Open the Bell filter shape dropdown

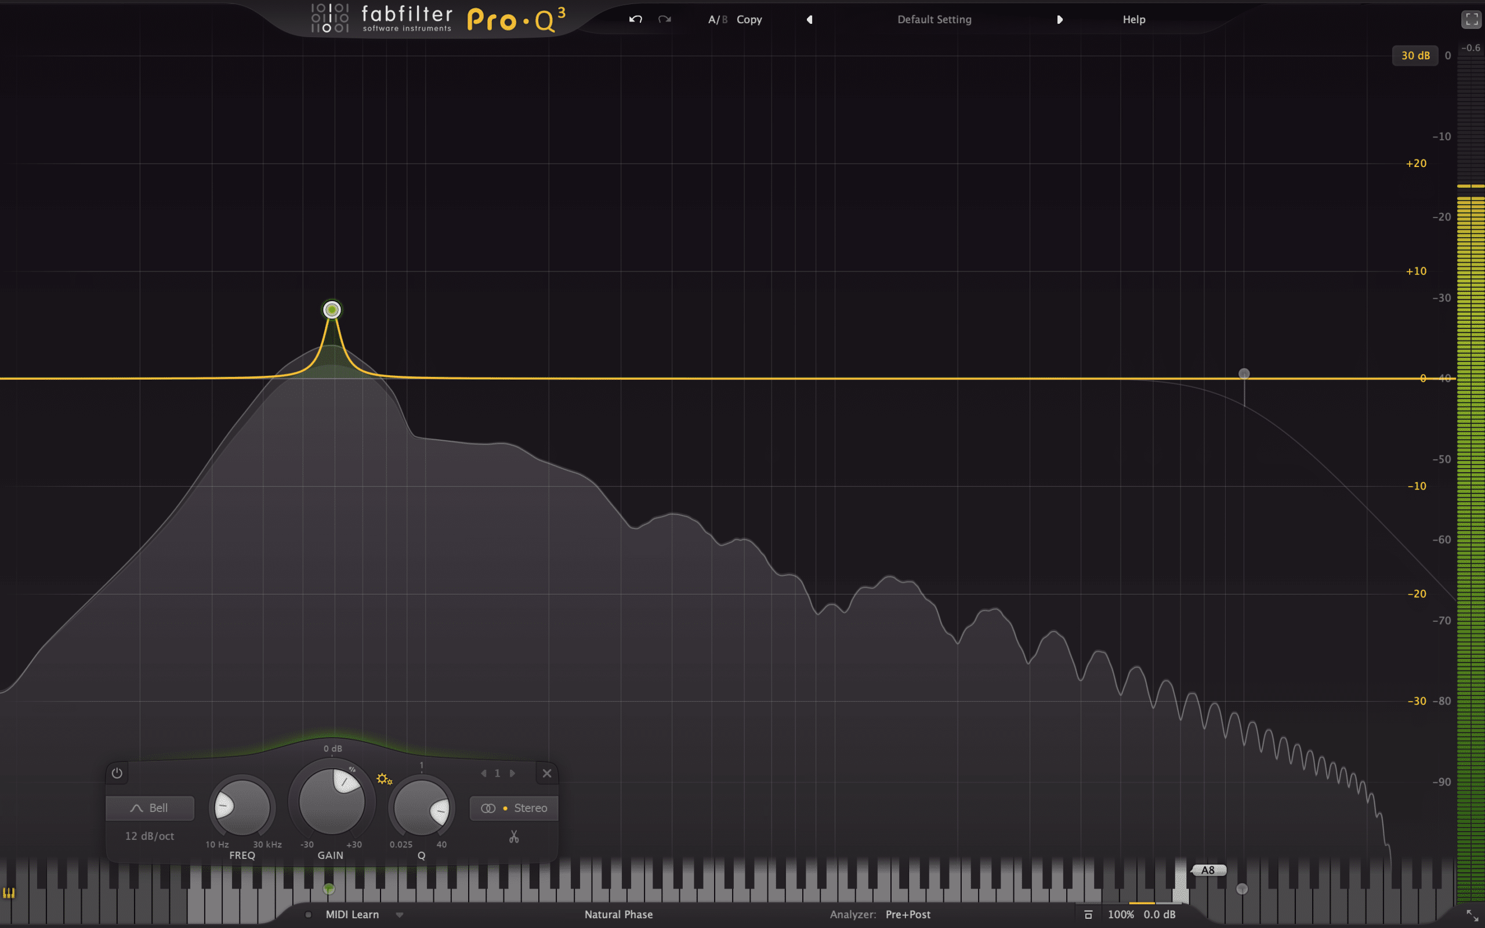150,809
